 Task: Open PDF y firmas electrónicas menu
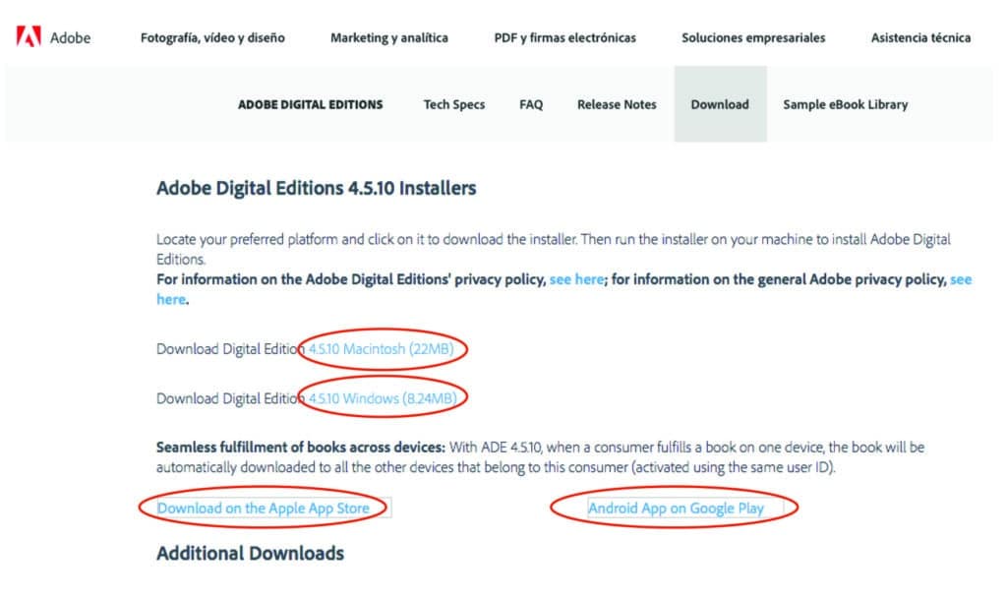click(x=565, y=38)
